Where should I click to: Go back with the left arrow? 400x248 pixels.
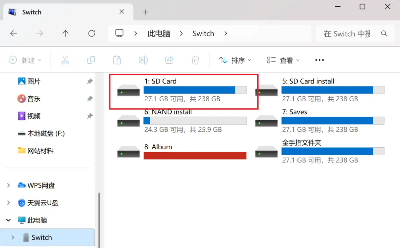tap(13, 33)
